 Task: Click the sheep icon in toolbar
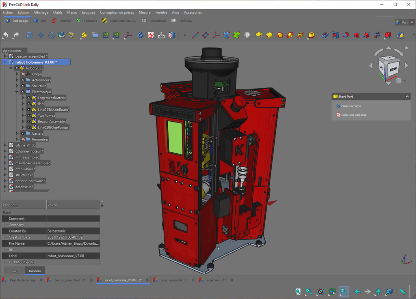tap(247, 35)
